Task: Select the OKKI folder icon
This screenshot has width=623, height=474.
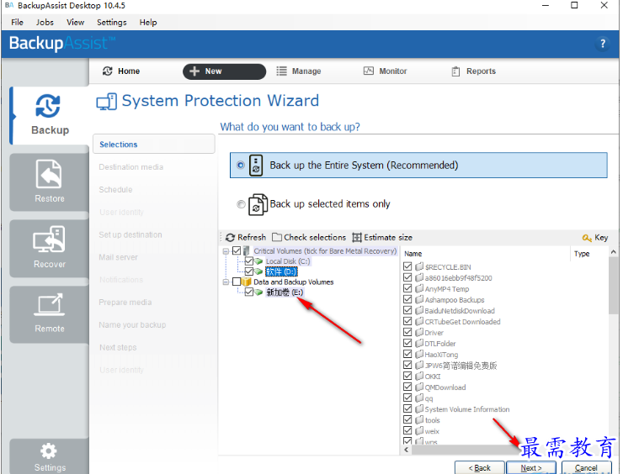Action: click(419, 376)
